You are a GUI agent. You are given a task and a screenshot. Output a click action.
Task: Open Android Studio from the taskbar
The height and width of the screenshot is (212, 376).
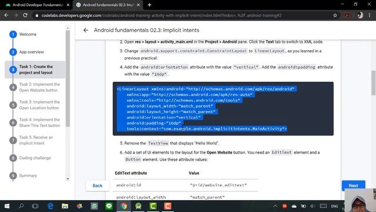(x=139, y=206)
